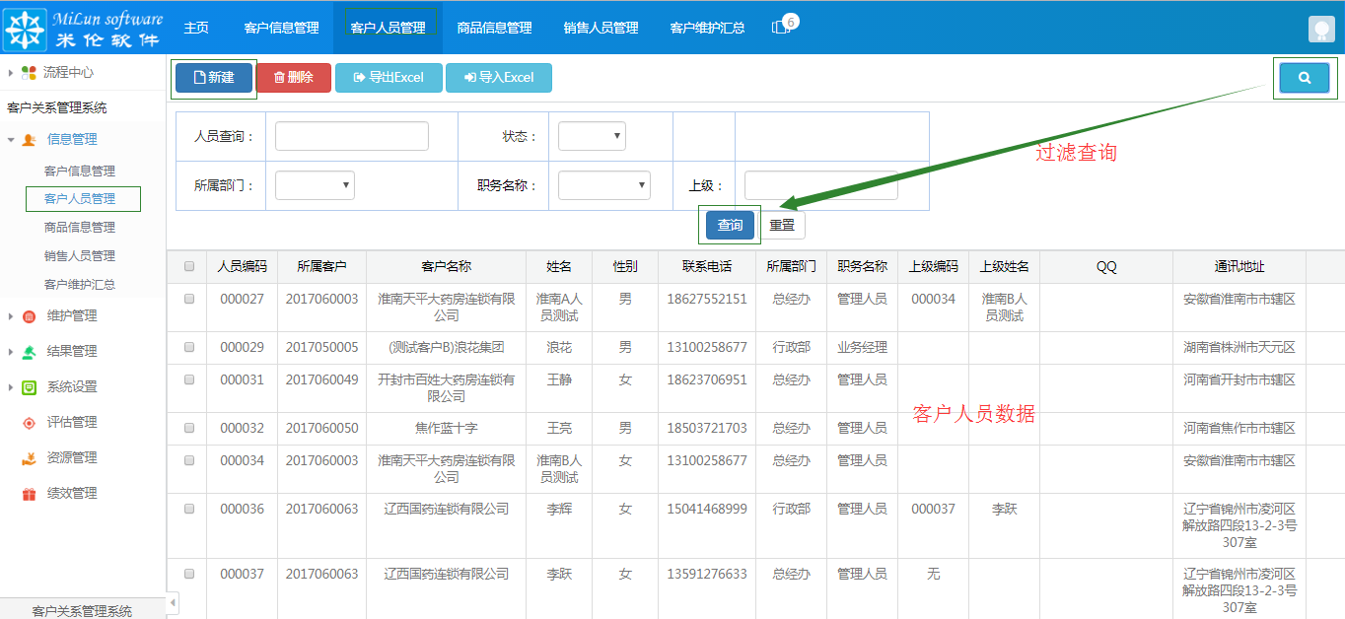Click inside the 人员查询 input field

(x=350, y=136)
